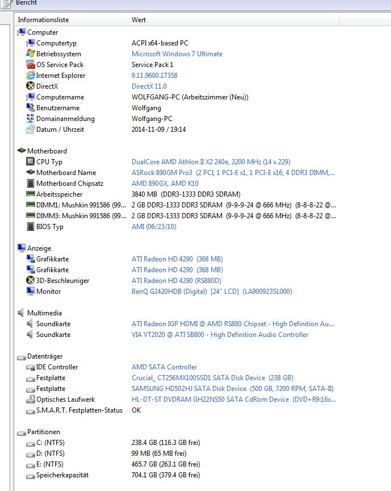Select the C: (NTFS) partition row

[x=176, y=443]
